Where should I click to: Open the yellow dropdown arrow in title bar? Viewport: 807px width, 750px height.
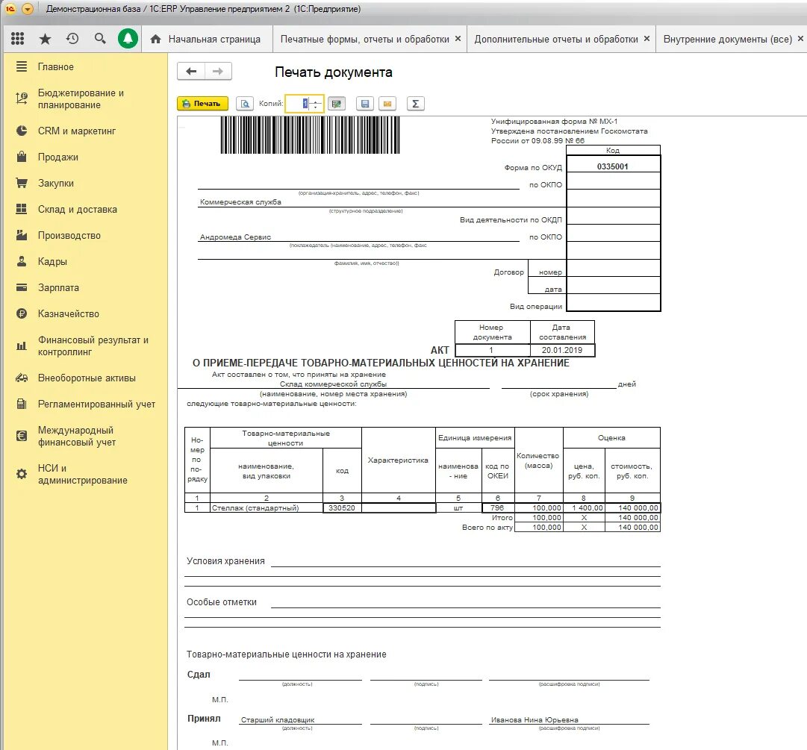28,9
